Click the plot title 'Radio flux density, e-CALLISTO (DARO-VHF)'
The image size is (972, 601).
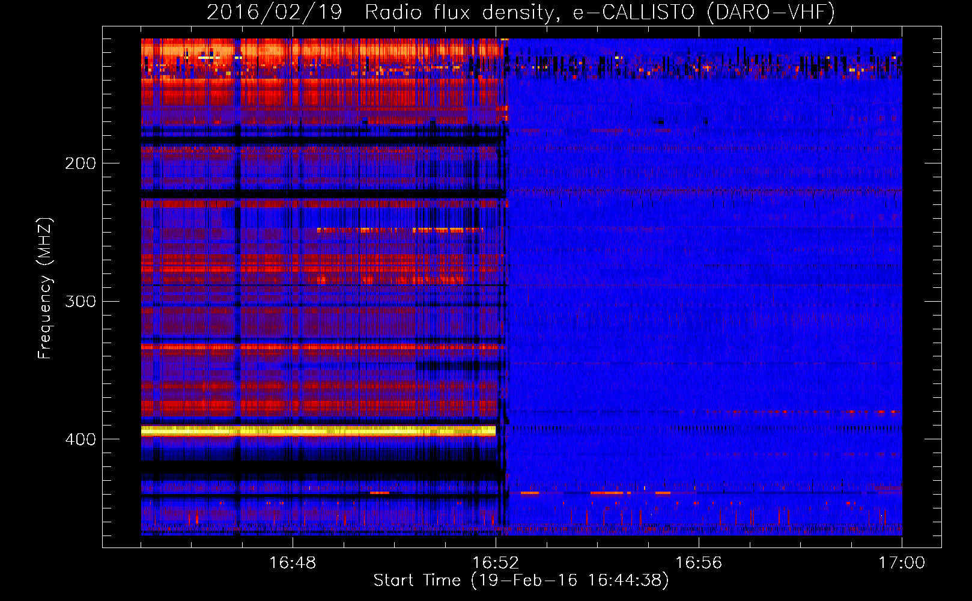tap(600, 12)
